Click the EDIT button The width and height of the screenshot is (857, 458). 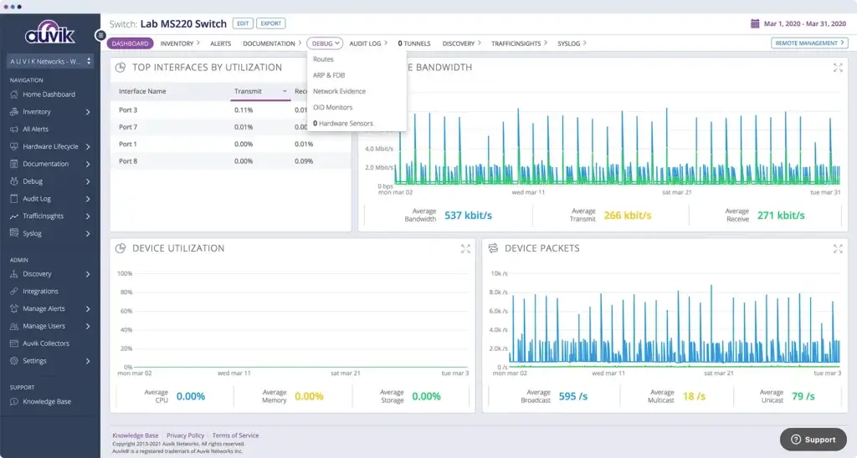point(243,23)
